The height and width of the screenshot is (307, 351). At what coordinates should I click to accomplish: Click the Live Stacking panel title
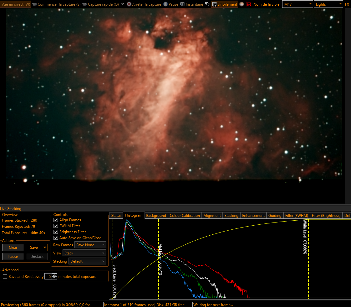coord(11,208)
